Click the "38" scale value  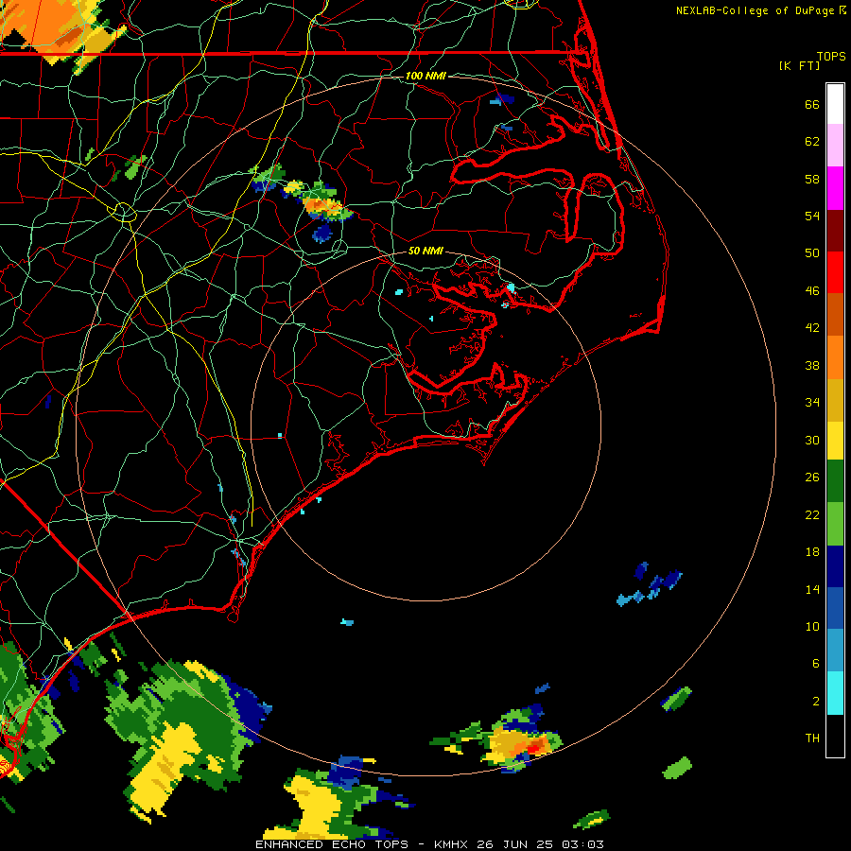point(812,365)
